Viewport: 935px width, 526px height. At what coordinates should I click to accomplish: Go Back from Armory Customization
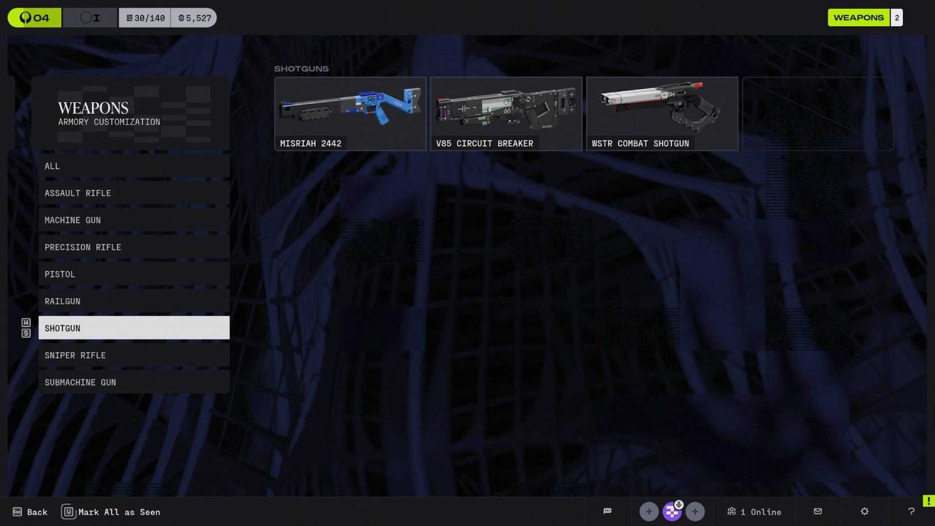29,511
